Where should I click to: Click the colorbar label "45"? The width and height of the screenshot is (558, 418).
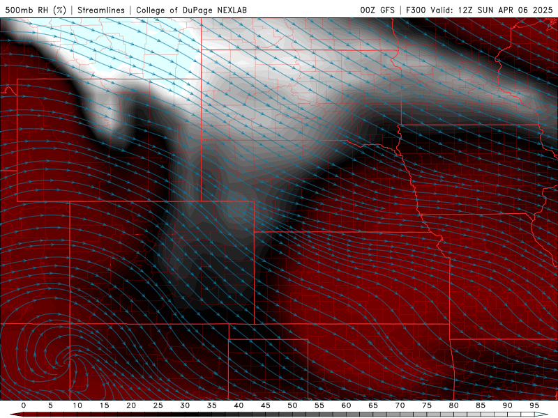coord(266,405)
